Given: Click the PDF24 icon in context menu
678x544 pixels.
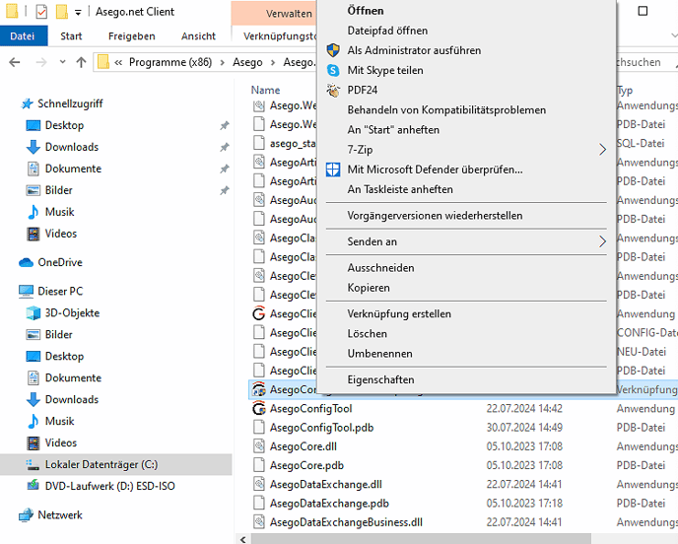Looking at the screenshot, I should pos(333,90).
